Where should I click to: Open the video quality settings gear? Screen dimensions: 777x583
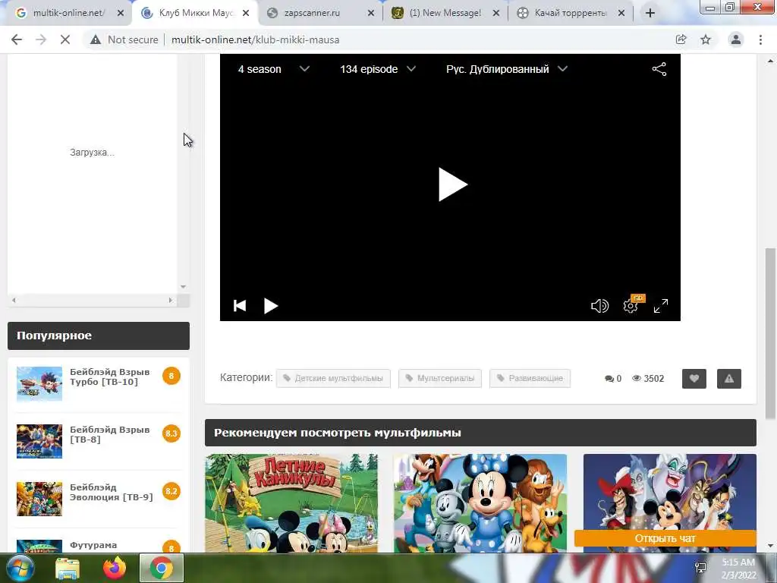(x=631, y=306)
